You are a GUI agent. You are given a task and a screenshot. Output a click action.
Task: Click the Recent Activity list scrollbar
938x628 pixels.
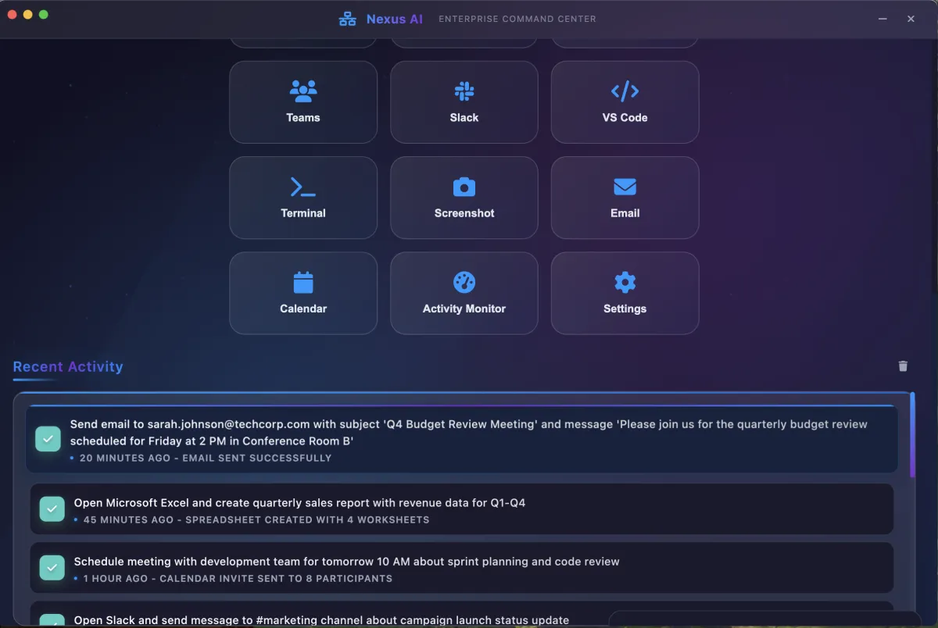click(x=912, y=435)
